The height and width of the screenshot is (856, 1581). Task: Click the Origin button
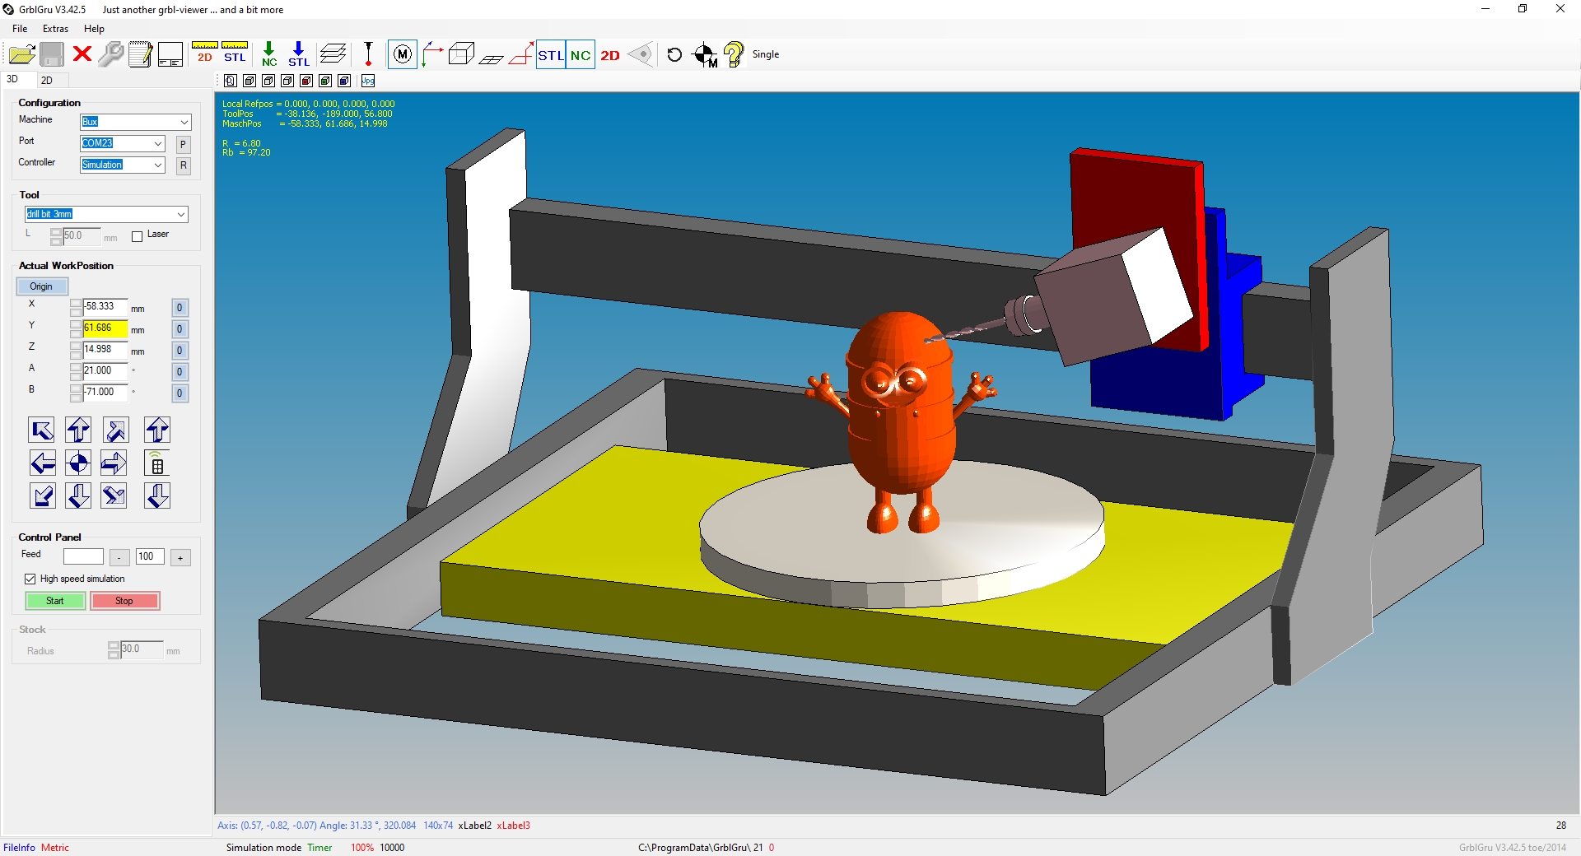coord(41,286)
